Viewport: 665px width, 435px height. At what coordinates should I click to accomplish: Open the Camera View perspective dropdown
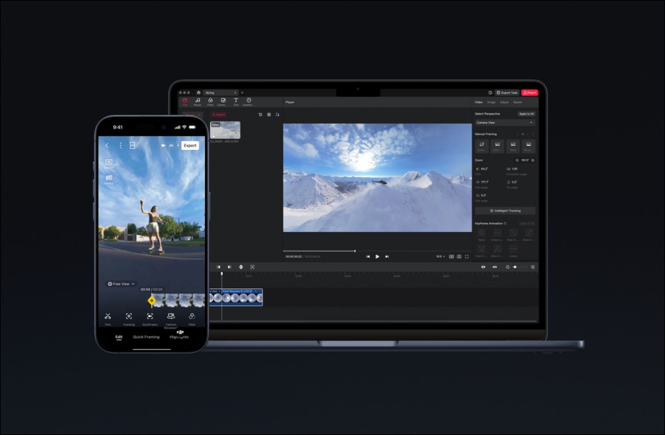(x=504, y=123)
